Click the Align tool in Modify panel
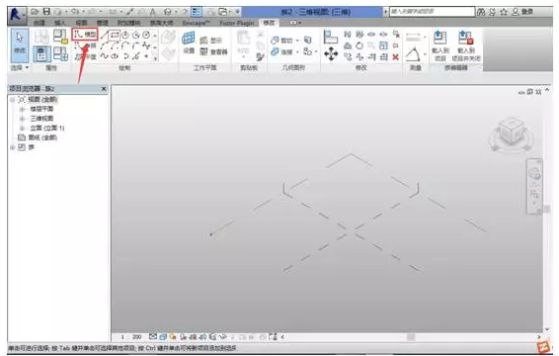This screenshot has height=356, width=559. coord(331,38)
